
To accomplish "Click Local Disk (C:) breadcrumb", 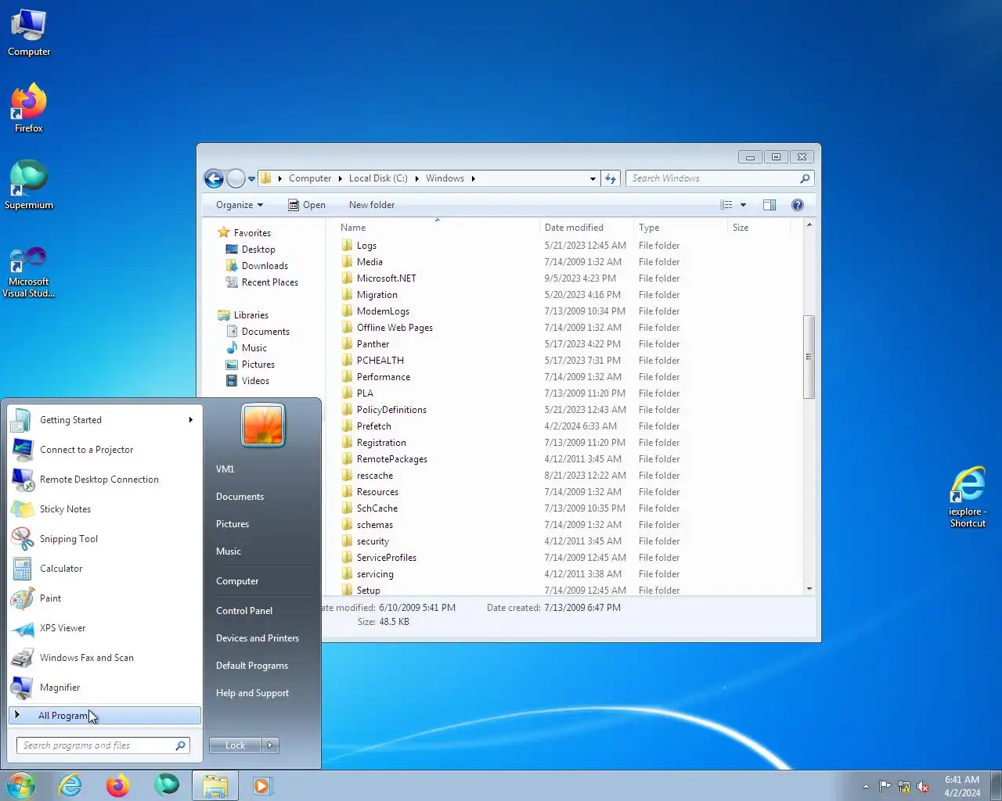I will [x=378, y=178].
